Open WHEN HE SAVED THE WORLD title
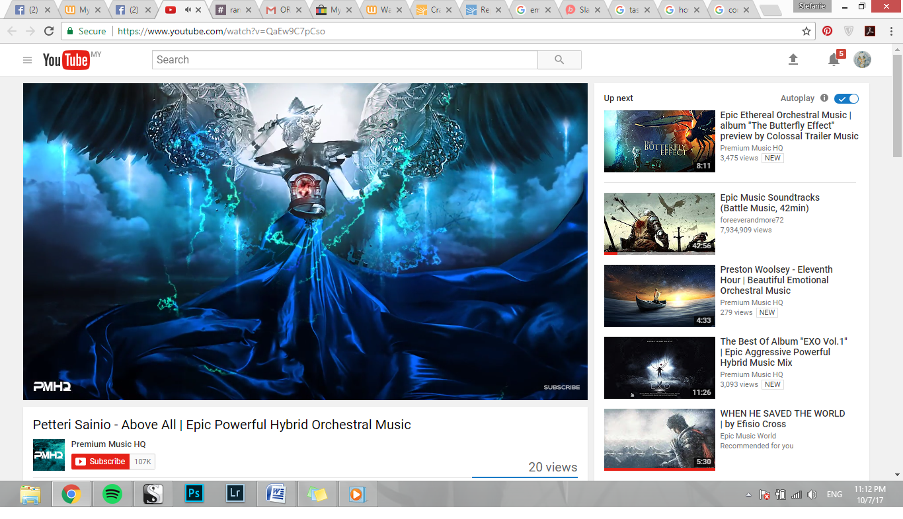 coord(783,419)
